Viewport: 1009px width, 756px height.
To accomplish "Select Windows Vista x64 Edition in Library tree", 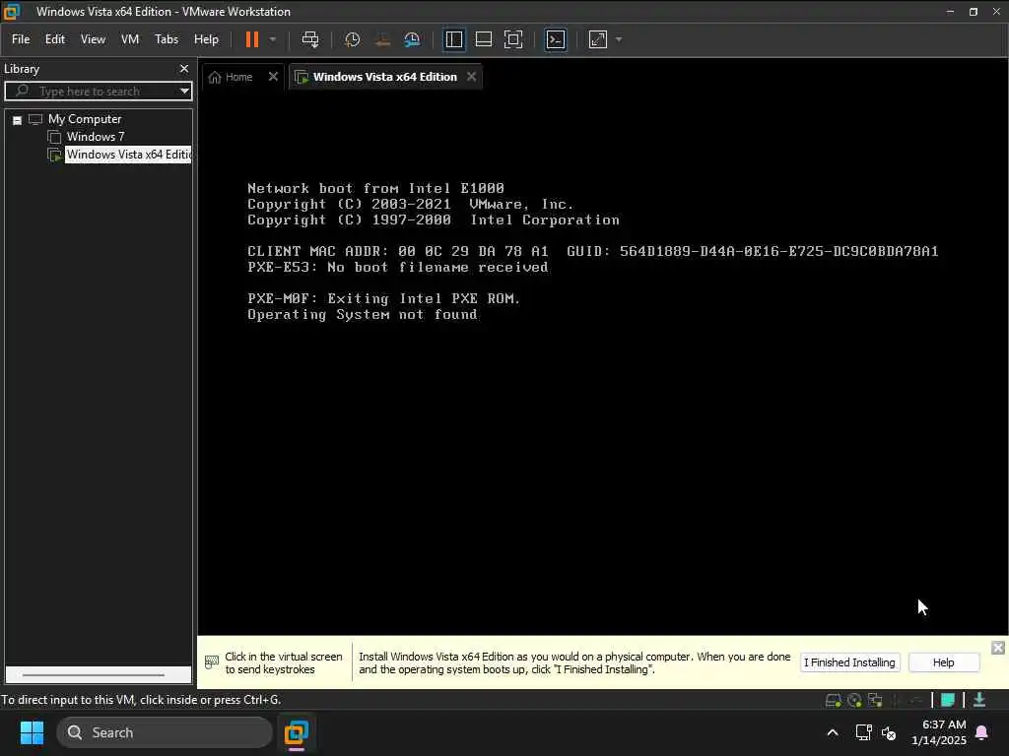I will (129, 155).
